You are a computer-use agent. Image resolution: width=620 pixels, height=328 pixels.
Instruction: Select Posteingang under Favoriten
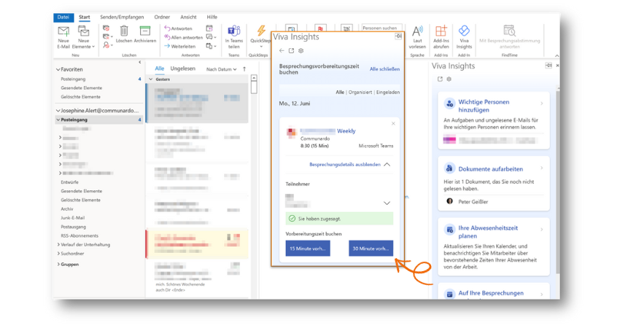tap(73, 79)
